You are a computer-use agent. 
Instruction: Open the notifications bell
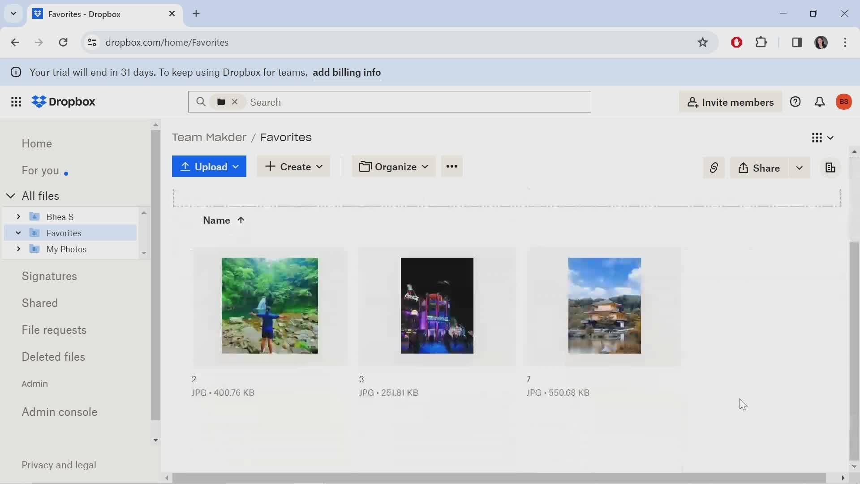click(820, 102)
